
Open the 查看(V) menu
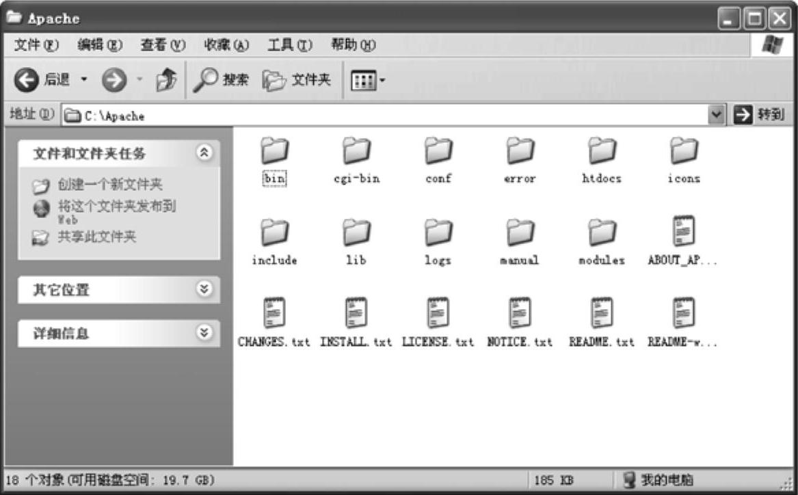[x=163, y=44]
